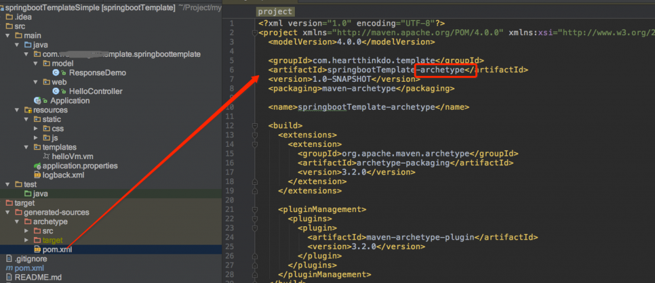The width and height of the screenshot is (655, 283).
Task: Select the templates folder
Action: (x=59, y=148)
